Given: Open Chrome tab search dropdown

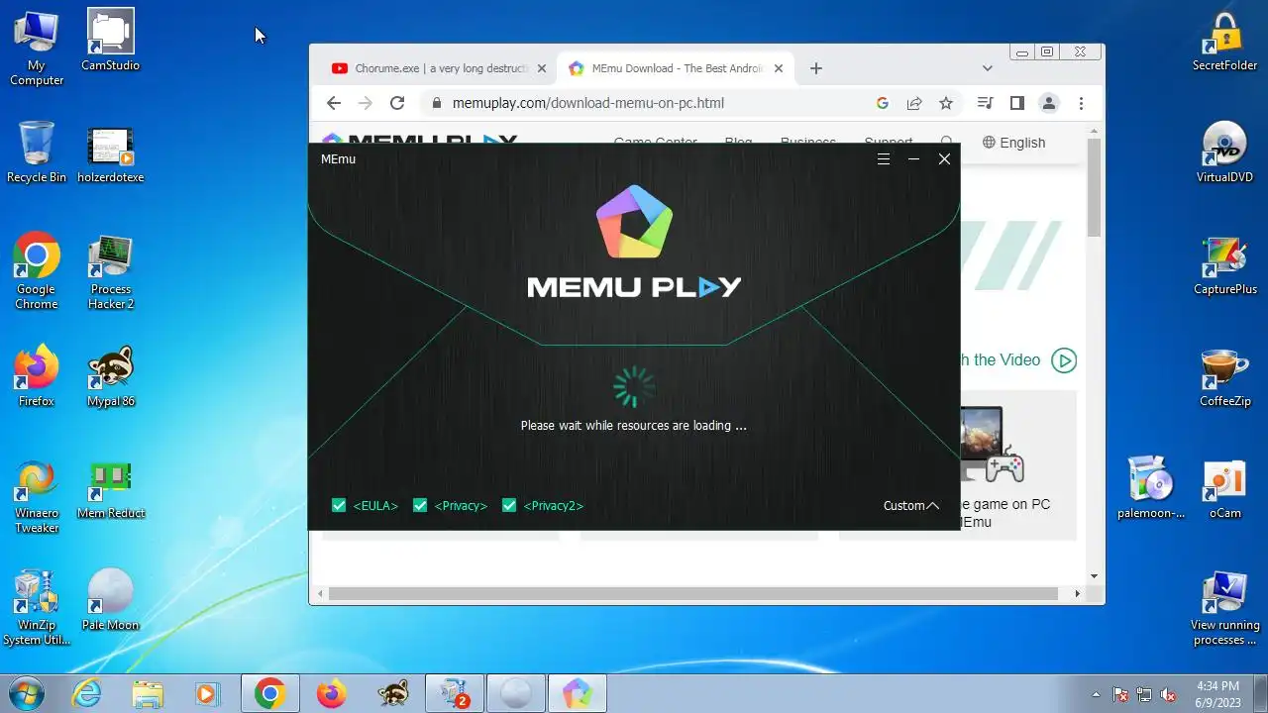Looking at the screenshot, I should point(987,68).
